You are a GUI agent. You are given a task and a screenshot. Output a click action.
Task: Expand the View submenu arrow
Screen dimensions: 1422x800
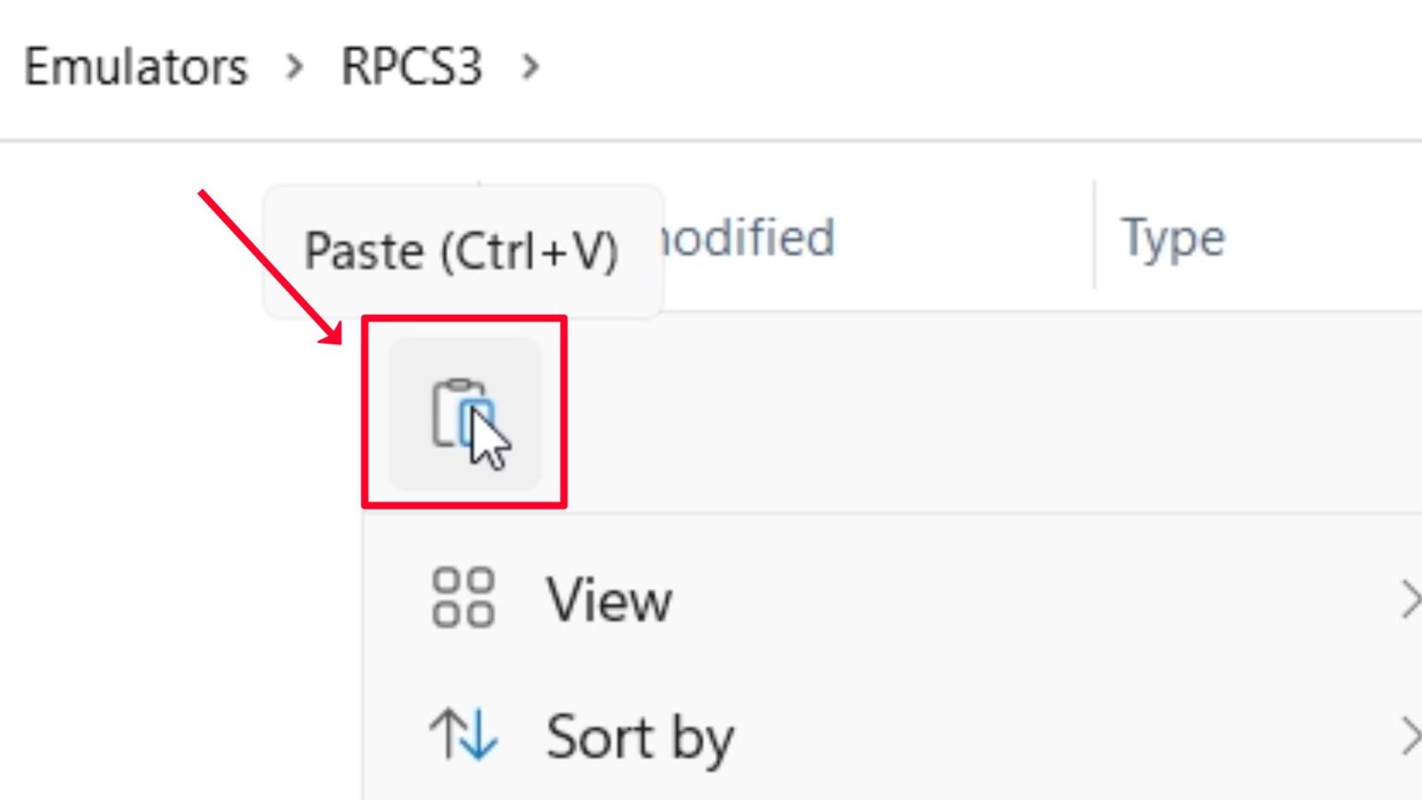(1409, 600)
